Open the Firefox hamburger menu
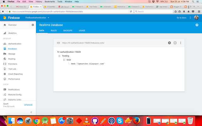This screenshot has width=202, height=126. 199,11
